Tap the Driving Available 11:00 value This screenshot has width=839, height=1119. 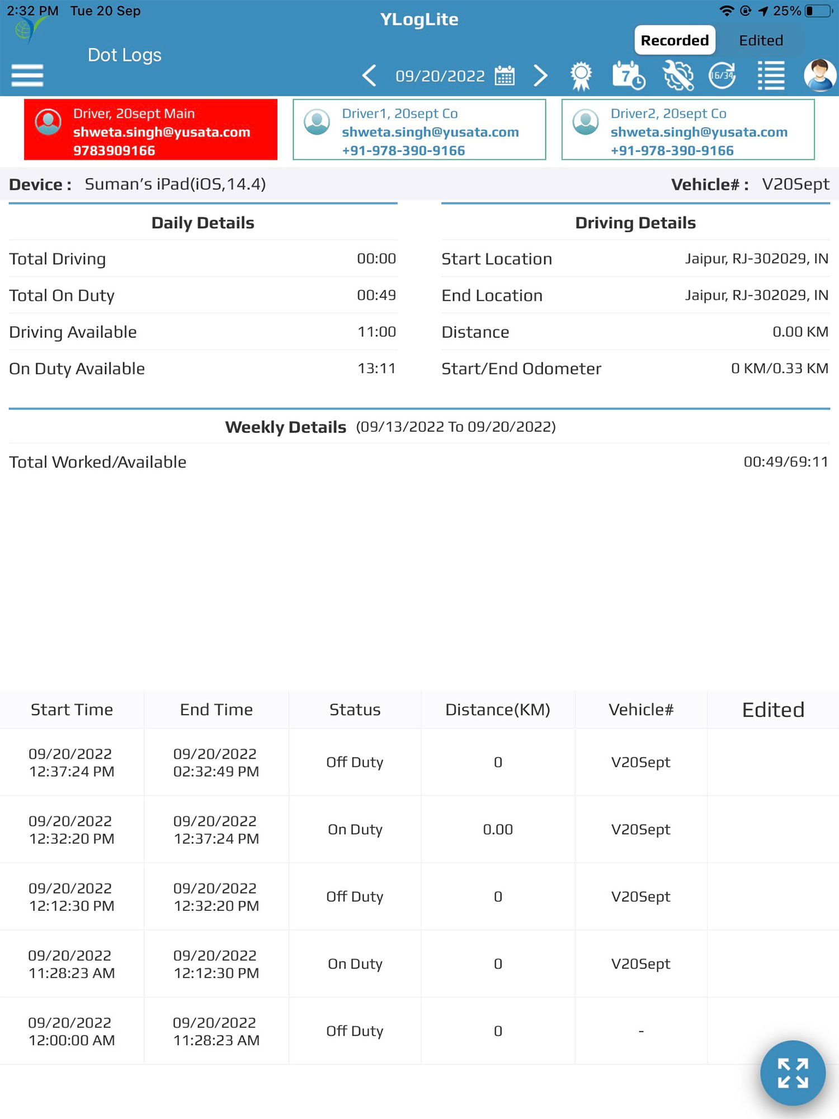coord(376,332)
